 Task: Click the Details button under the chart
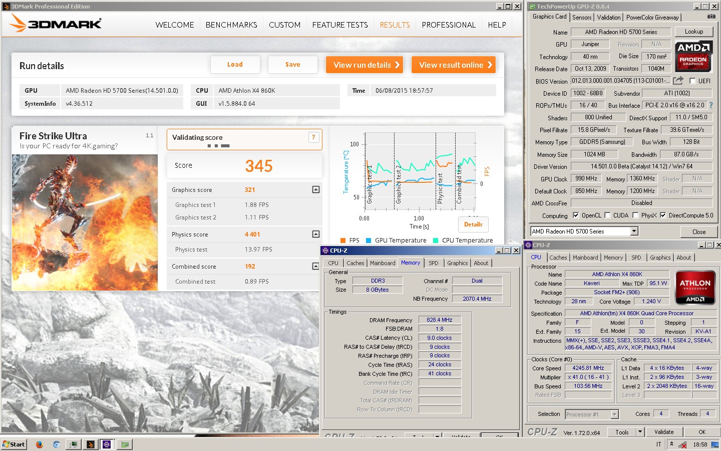pyautogui.click(x=473, y=224)
